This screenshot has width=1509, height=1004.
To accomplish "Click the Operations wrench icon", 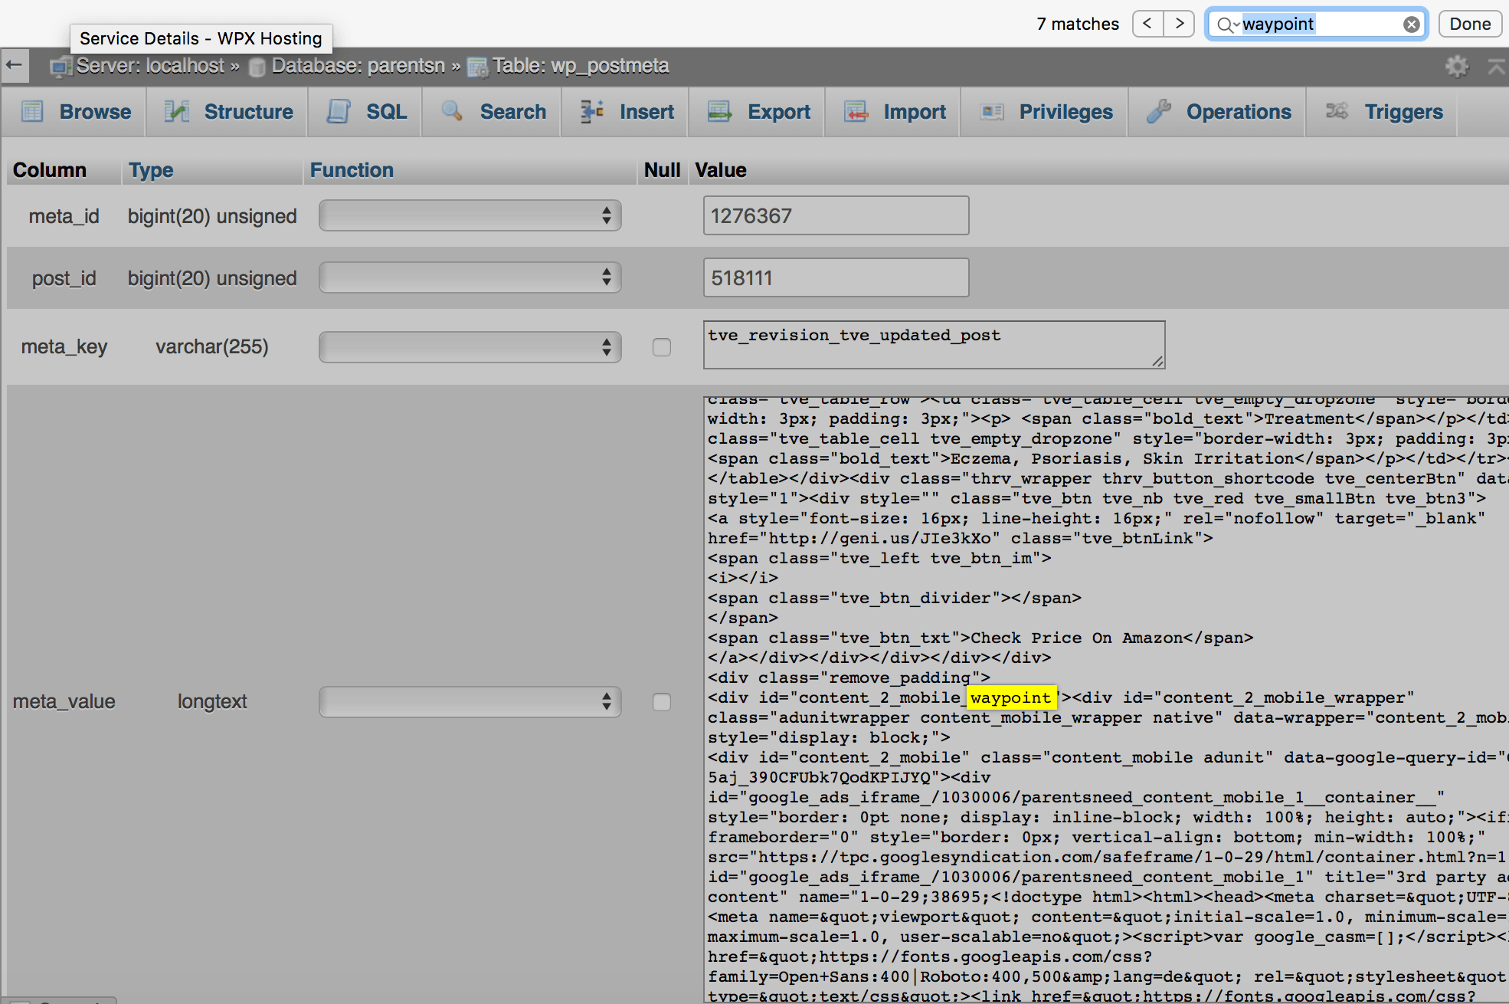I will click(1159, 112).
